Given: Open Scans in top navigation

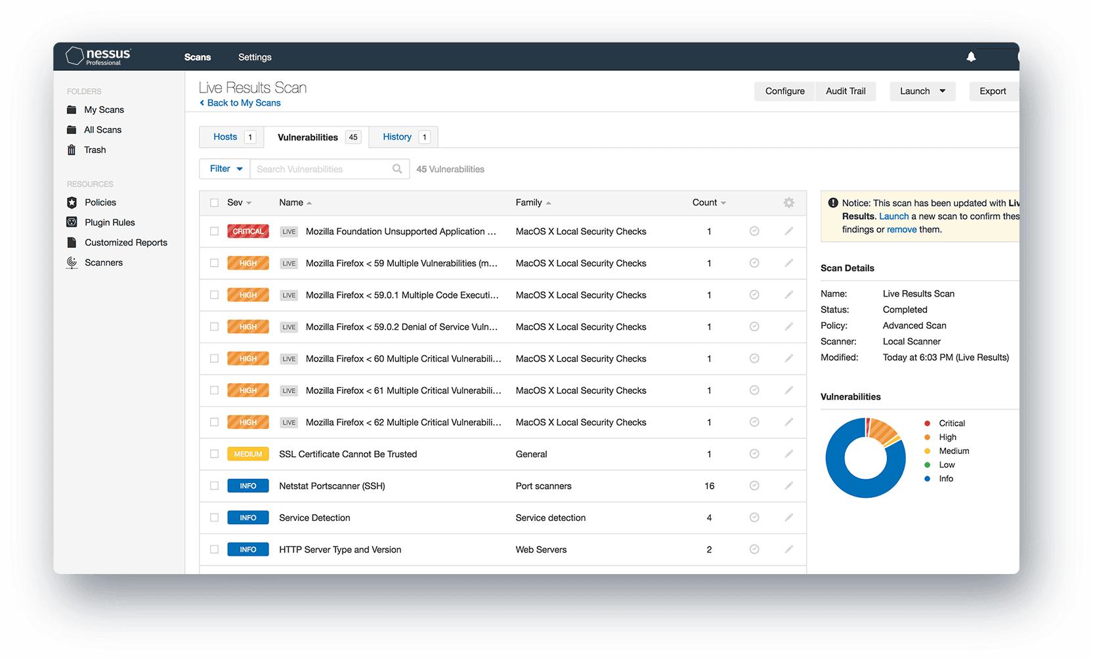Looking at the screenshot, I should coord(198,57).
